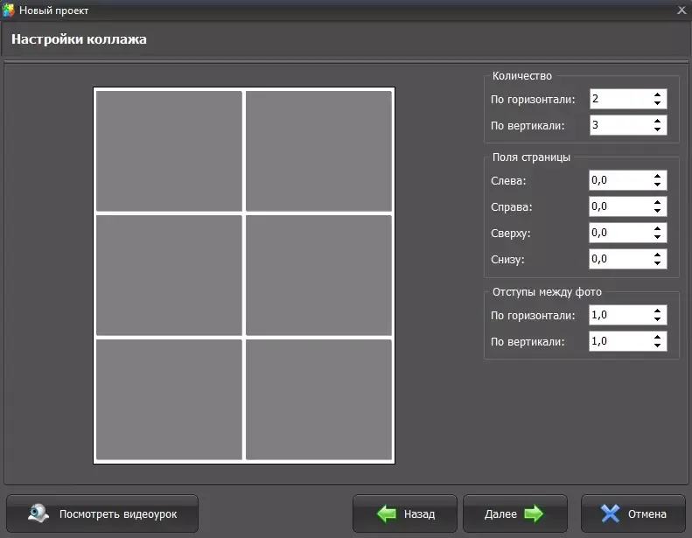Decrease the Снизу margin with down arrow

657,263
